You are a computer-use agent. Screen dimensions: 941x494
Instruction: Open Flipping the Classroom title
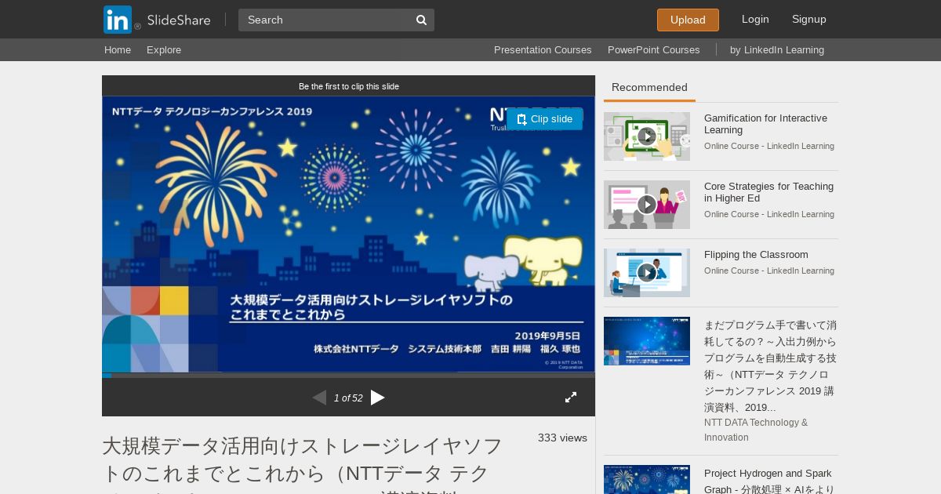[x=756, y=255]
